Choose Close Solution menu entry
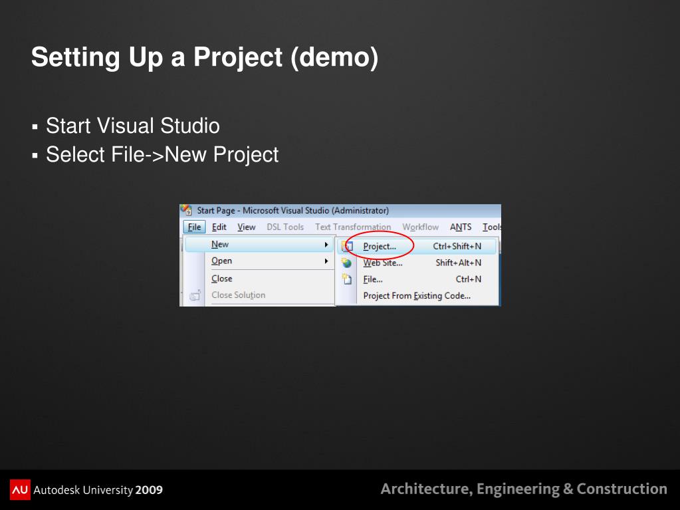This screenshot has height=510, width=680. click(x=259, y=295)
